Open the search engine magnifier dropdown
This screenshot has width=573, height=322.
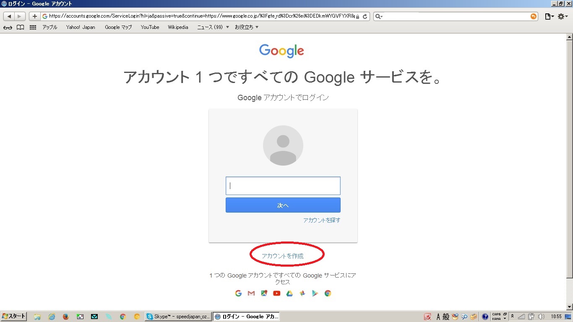(x=379, y=16)
